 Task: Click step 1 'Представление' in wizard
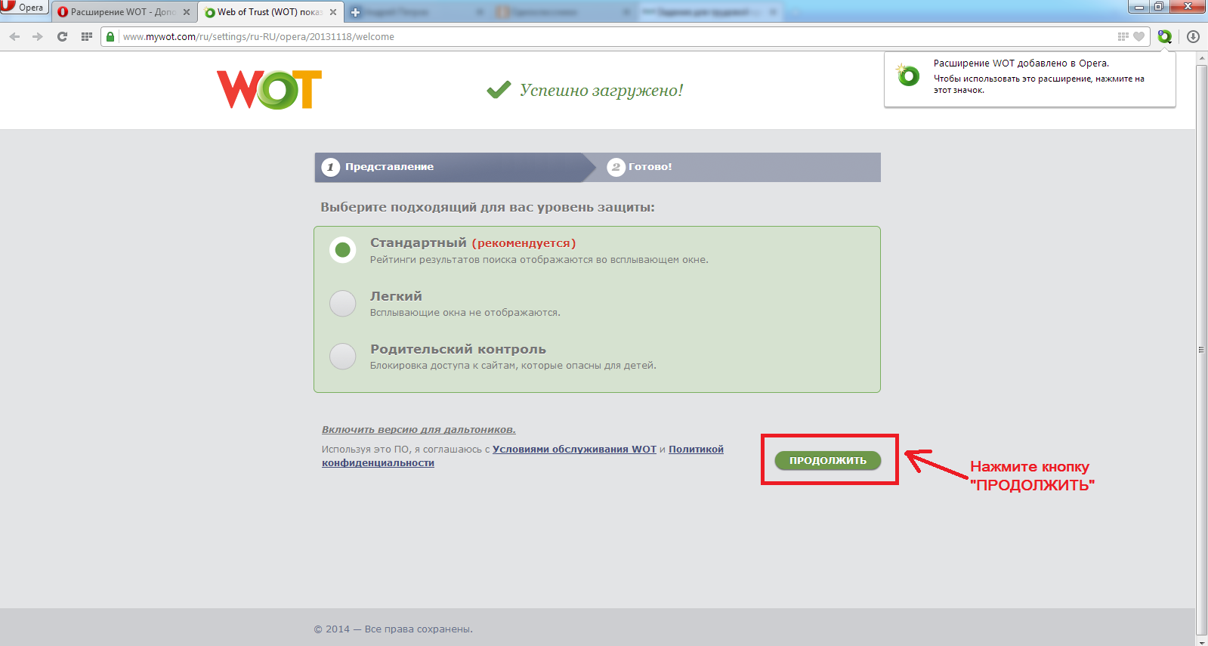[453, 167]
